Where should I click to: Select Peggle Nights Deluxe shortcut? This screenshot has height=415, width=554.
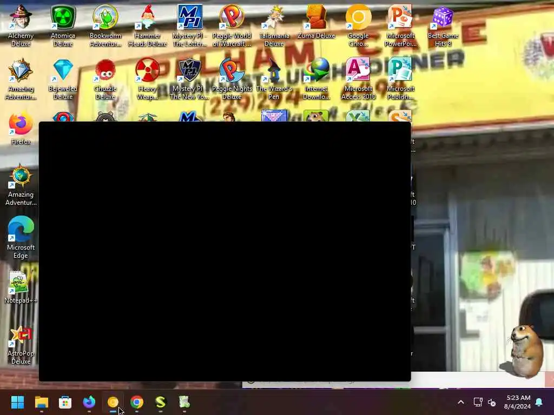(232, 78)
